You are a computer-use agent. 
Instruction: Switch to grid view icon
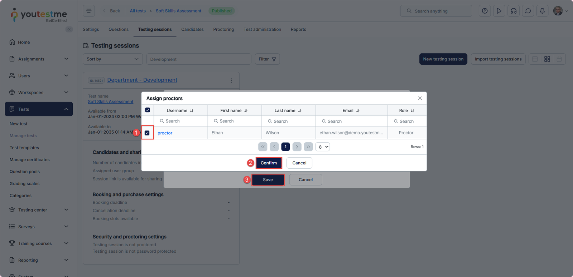[x=547, y=59]
